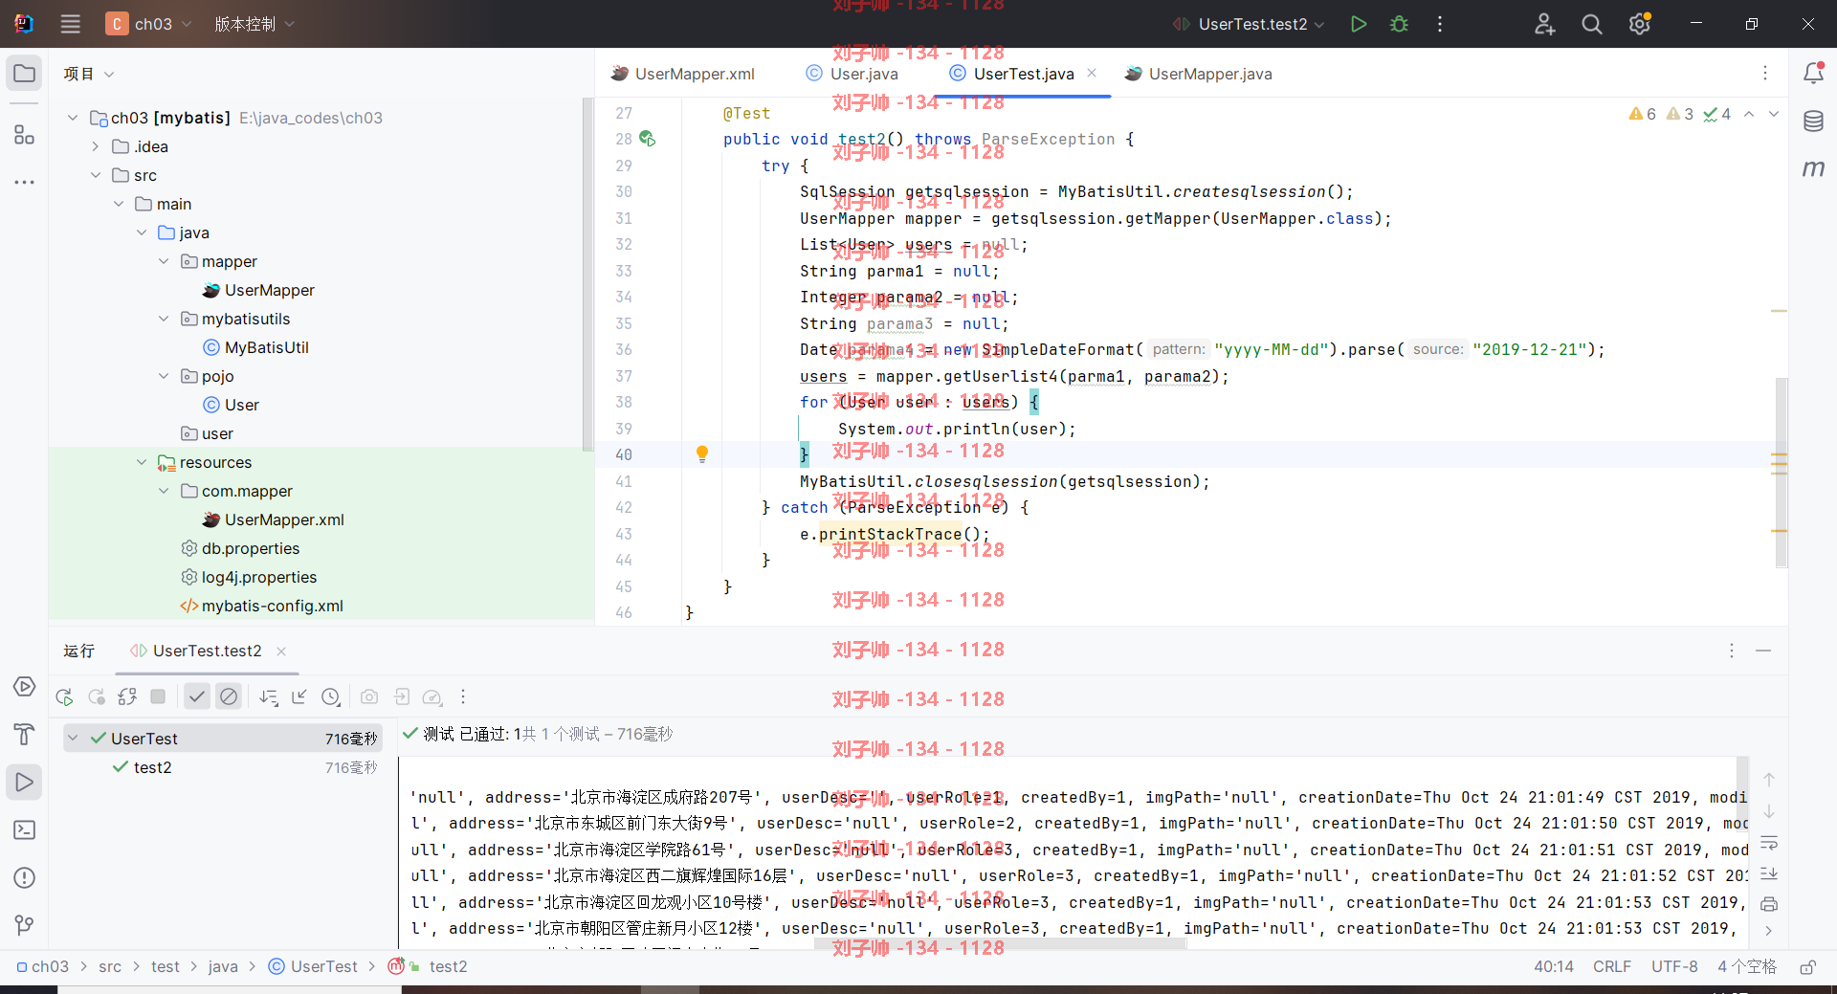Open the Maven tool window
1837x994 pixels.
1813,168
